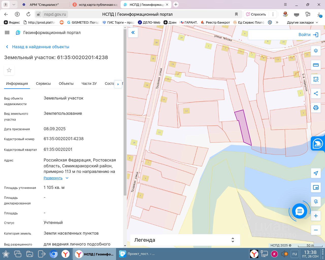The height and width of the screenshot is (260, 325).
Task: Zoom out on the map
Action: tap(316, 230)
